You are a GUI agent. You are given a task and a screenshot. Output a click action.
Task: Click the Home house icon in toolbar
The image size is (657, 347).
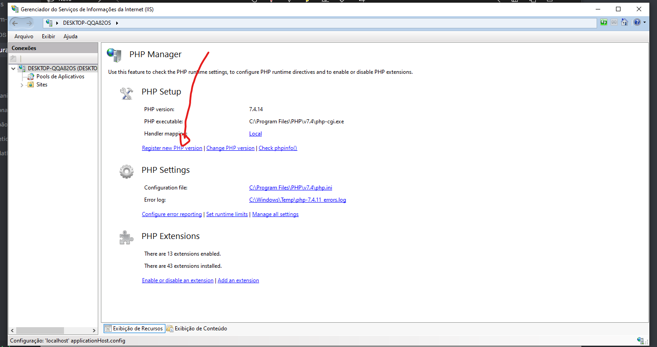pos(624,23)
